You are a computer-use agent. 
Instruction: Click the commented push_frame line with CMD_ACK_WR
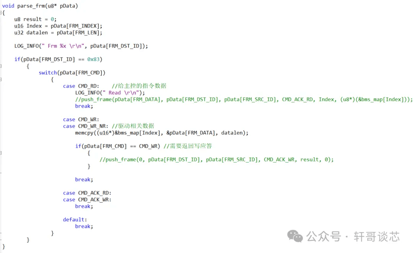[x=216, y=160]
